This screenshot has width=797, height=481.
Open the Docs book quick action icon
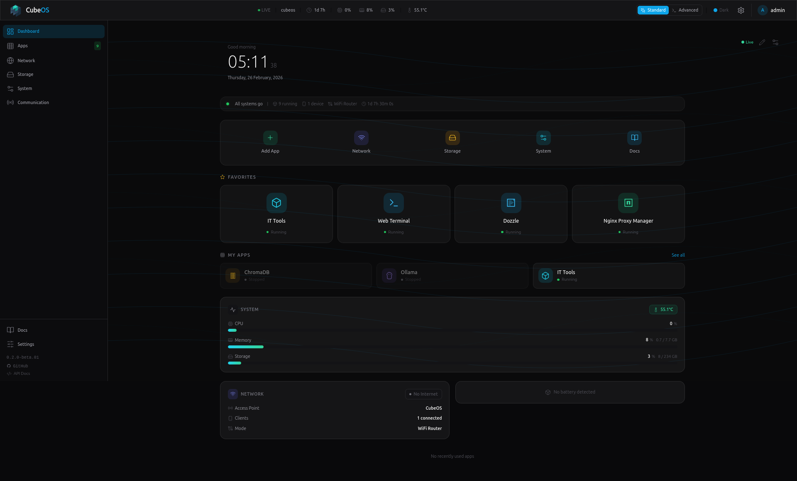(634, 138)
